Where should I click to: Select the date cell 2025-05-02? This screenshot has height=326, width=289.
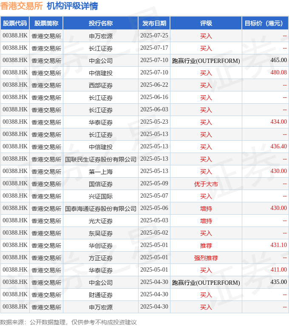(154, 232)
